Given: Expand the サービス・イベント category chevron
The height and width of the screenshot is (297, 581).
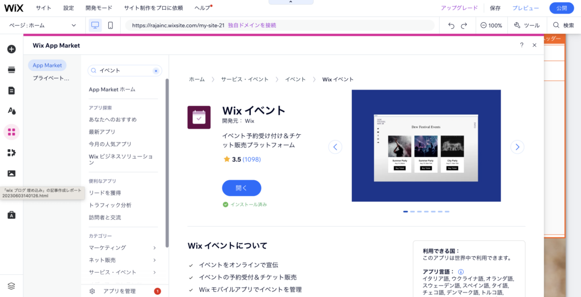Looking at the screenshot, I should pyautogui.click(x=154, y=272).
